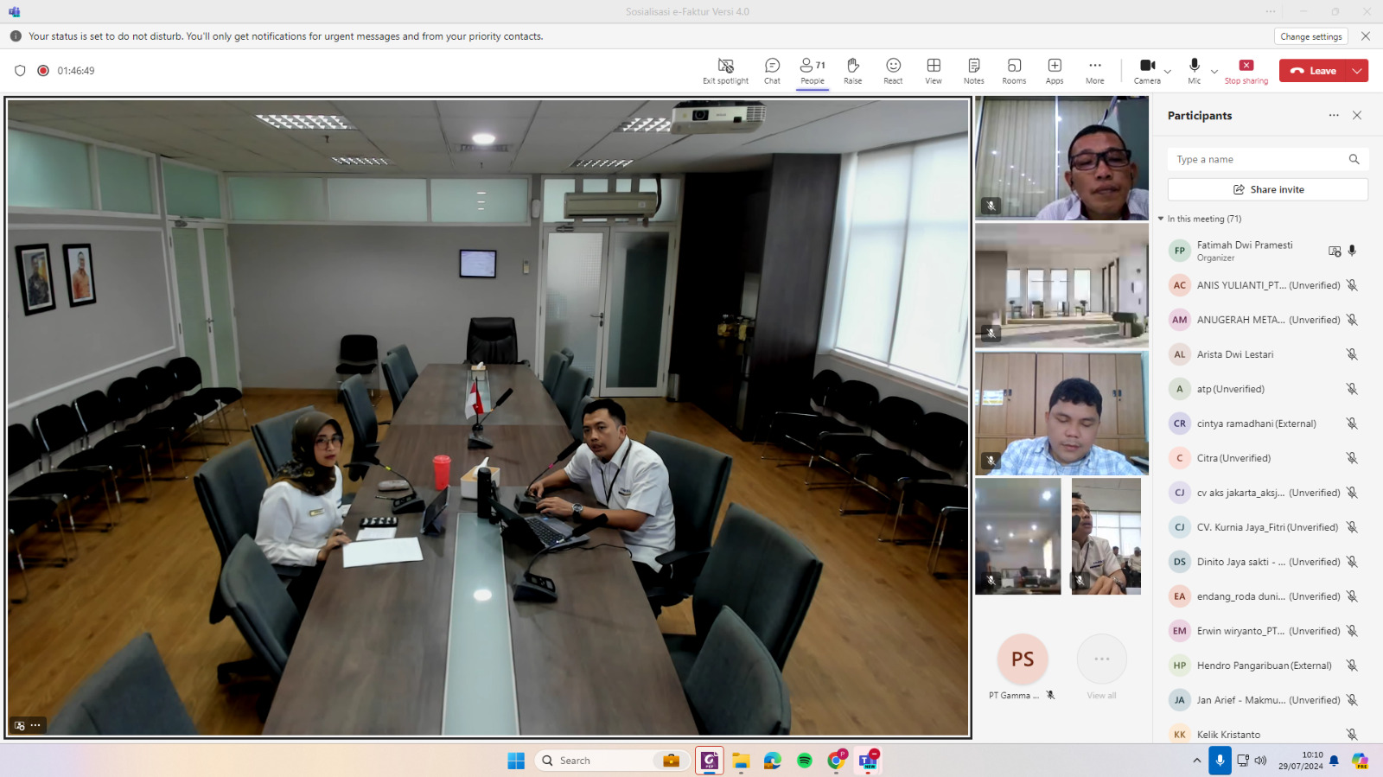Open the View layout menu
The width and height of the screenshot is (1383, 777).
pyautogui.click(x=934, y=70)
